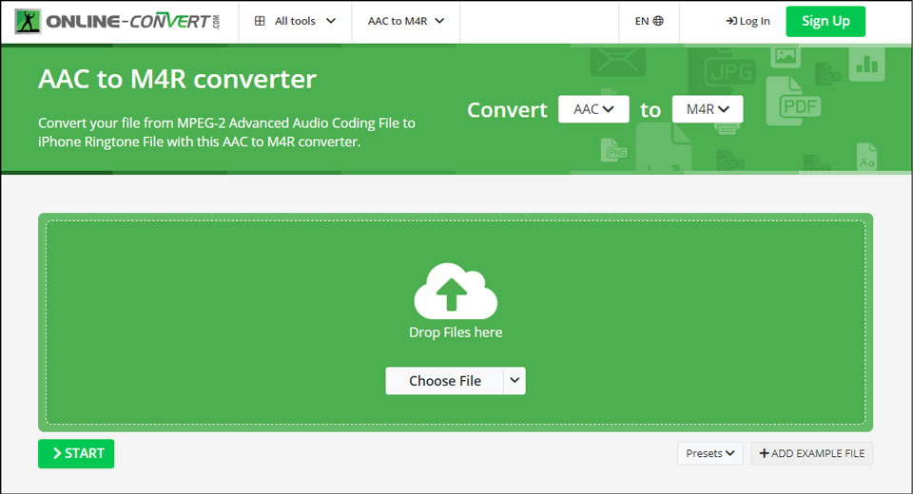Click the Choose File button

click(x=444, y=381)
